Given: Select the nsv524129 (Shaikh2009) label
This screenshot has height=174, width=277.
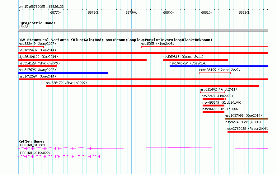Looking at the screenshot, I should (39, 63).
